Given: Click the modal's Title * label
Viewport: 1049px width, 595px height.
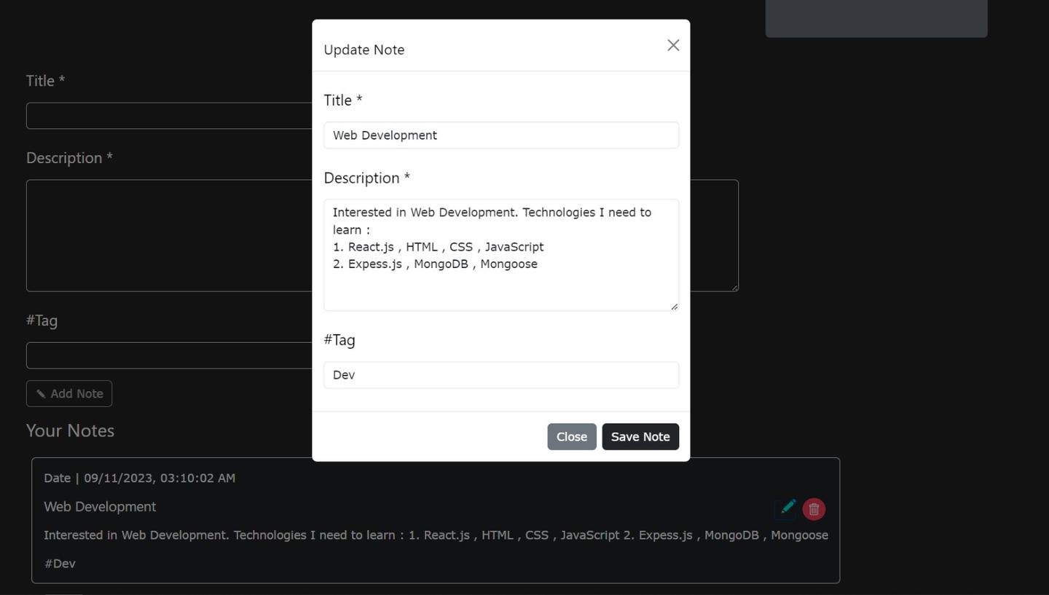Looking at the screenshot, I should (343, 101).
